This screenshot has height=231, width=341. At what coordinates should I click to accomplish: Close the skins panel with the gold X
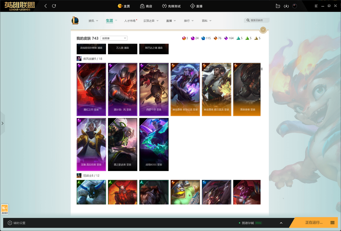click(263, 30)
